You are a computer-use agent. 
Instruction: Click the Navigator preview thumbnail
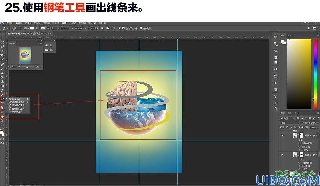[x=25, y=55]
